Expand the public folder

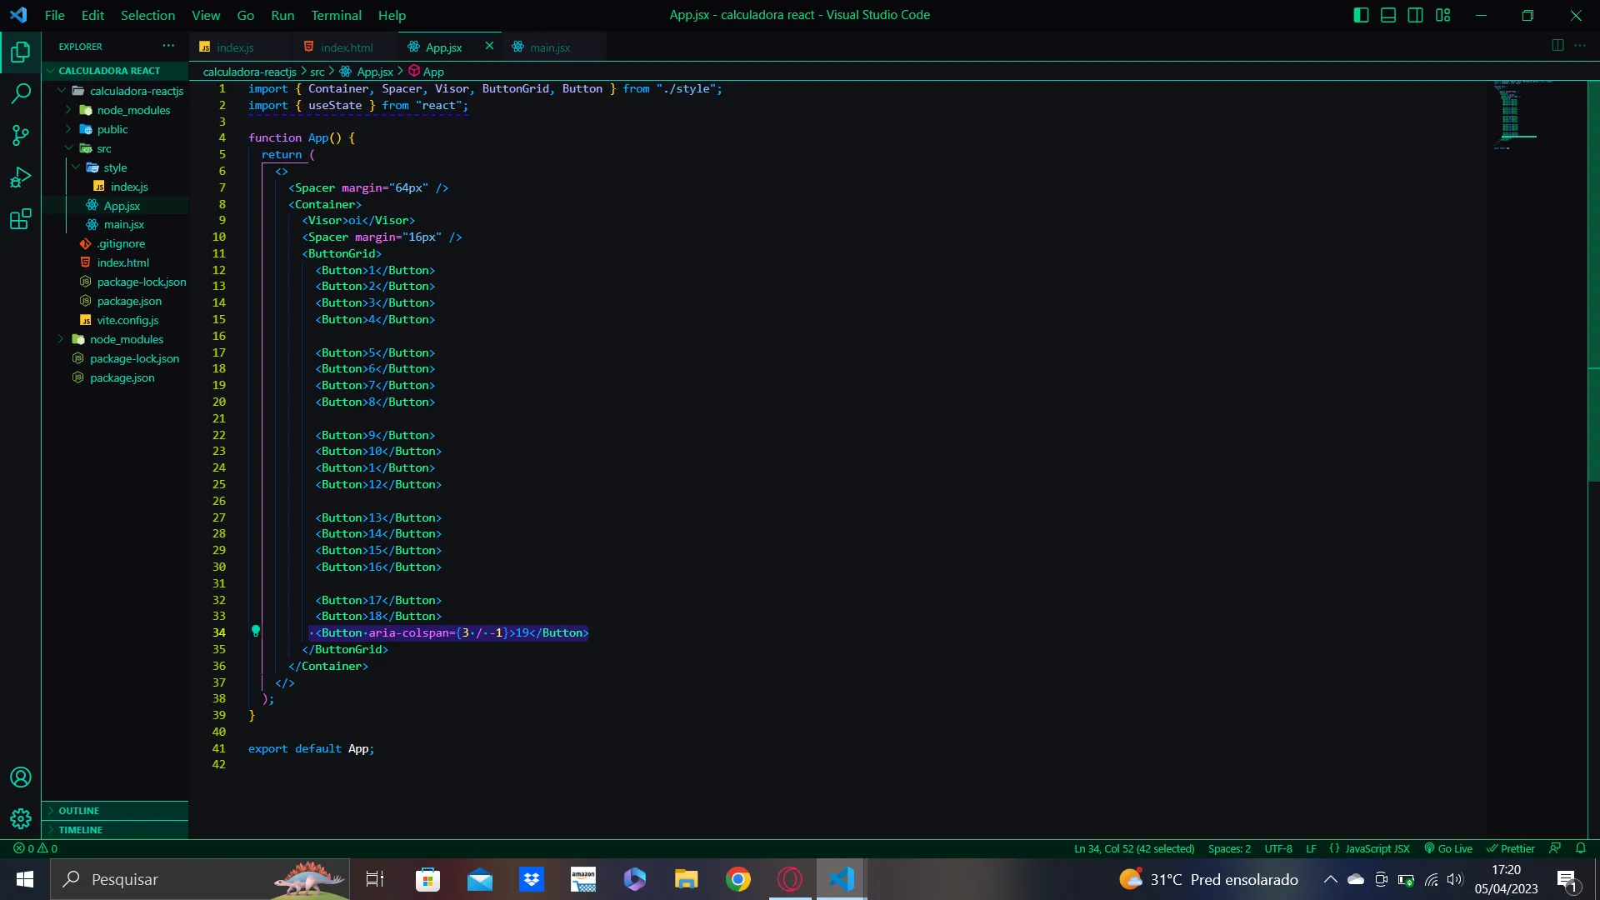pyautogui.click(x=112, y=129)
